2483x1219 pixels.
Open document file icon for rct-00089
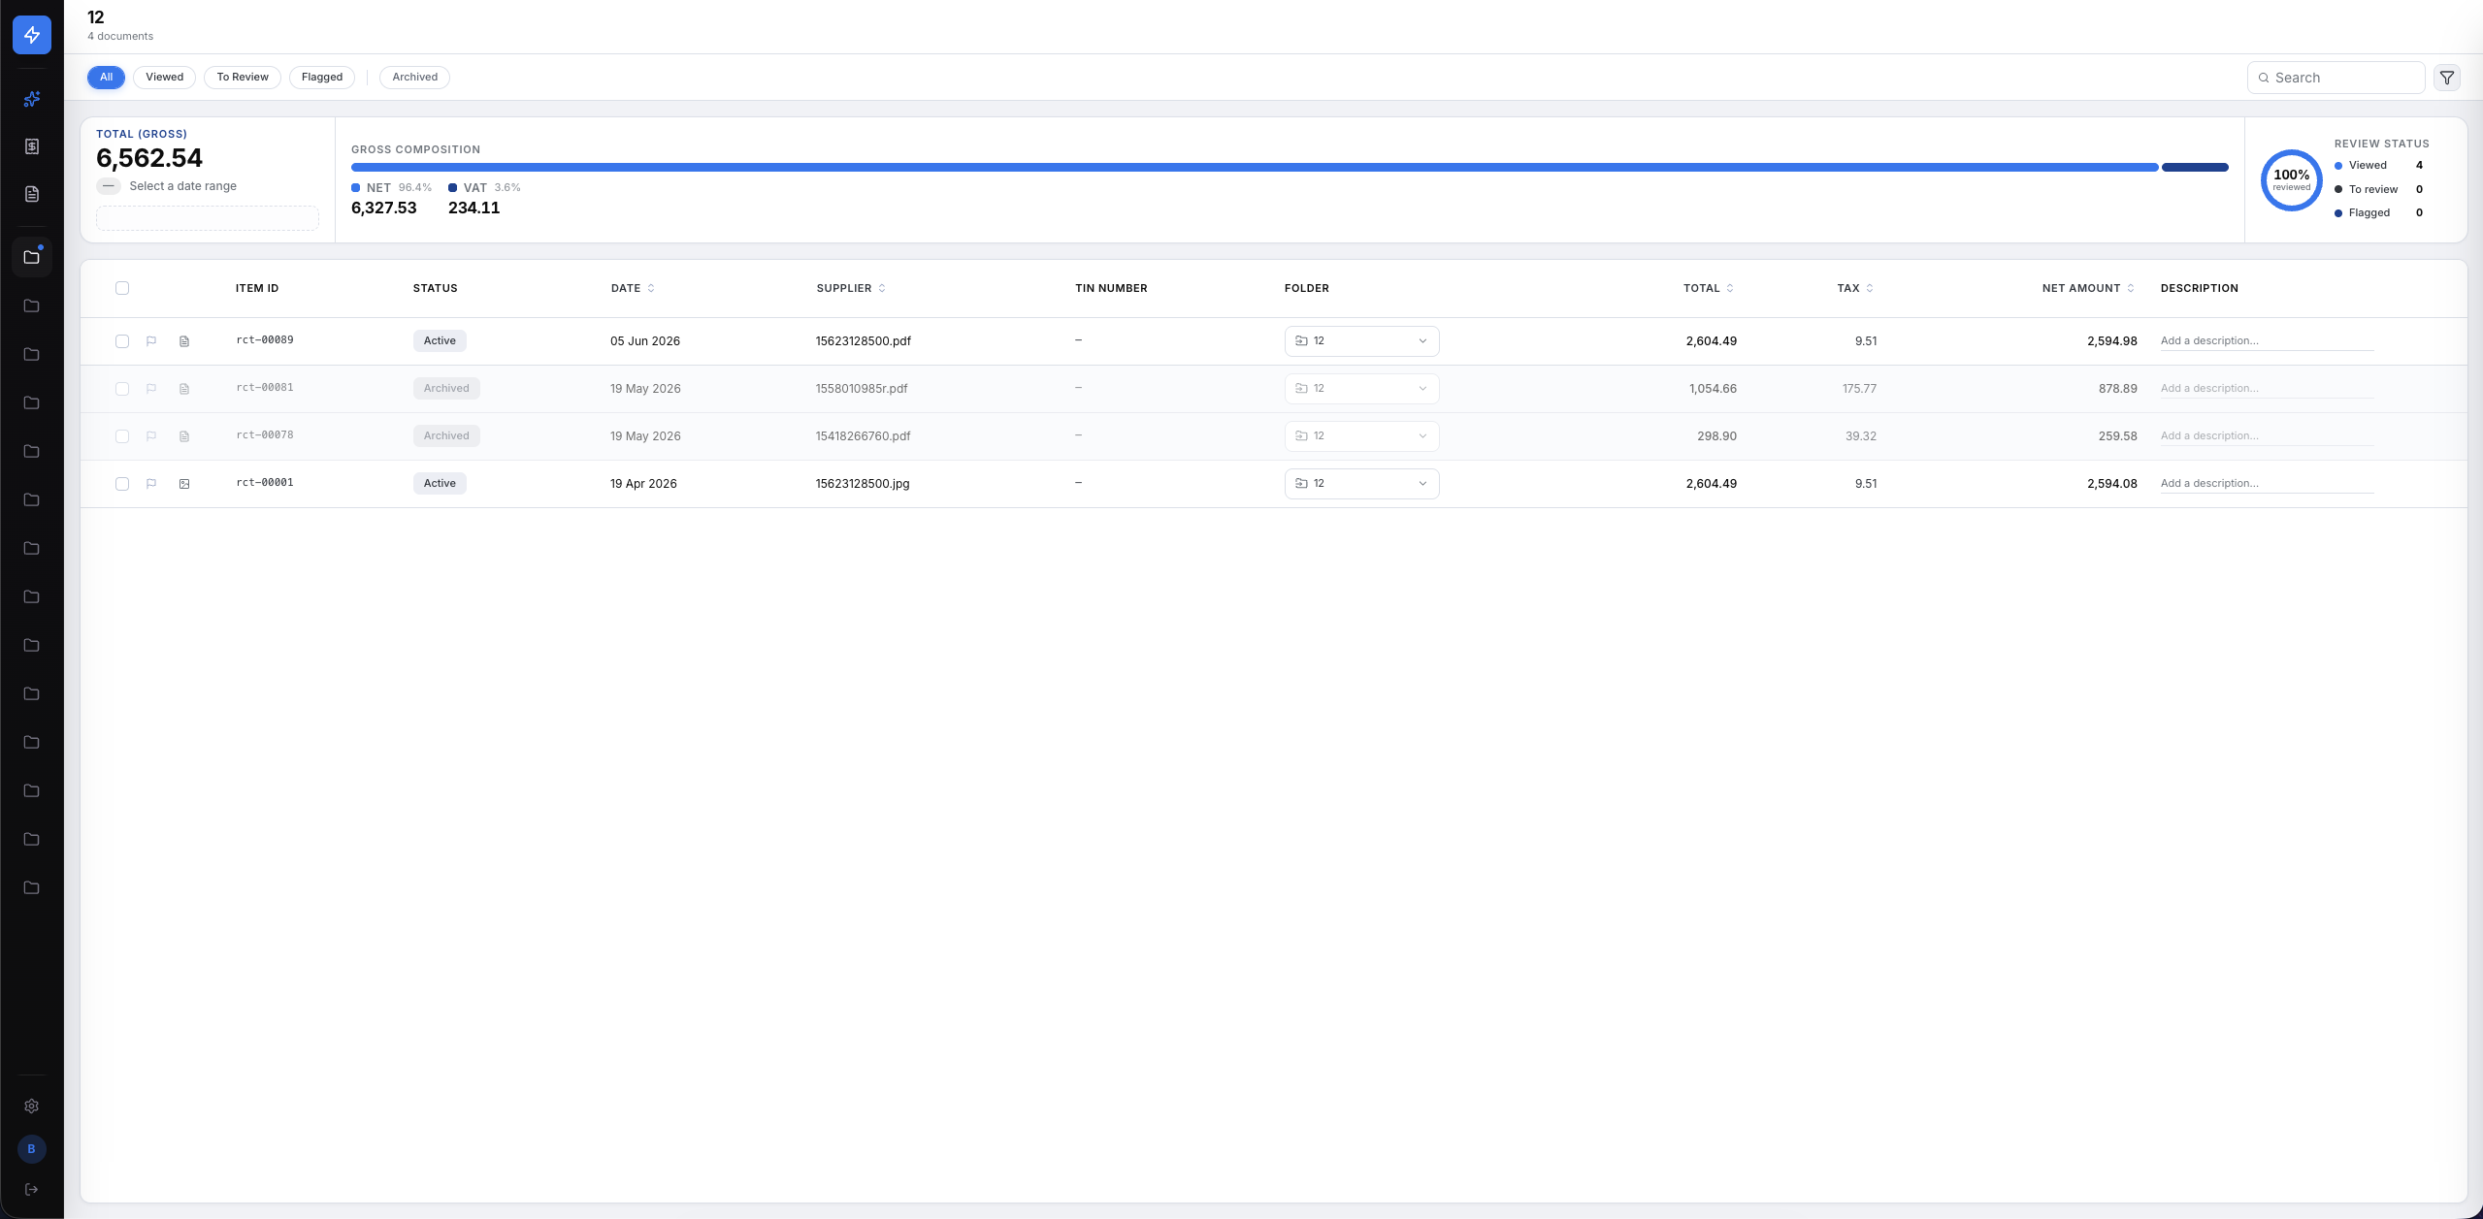[x=184, y=341]
